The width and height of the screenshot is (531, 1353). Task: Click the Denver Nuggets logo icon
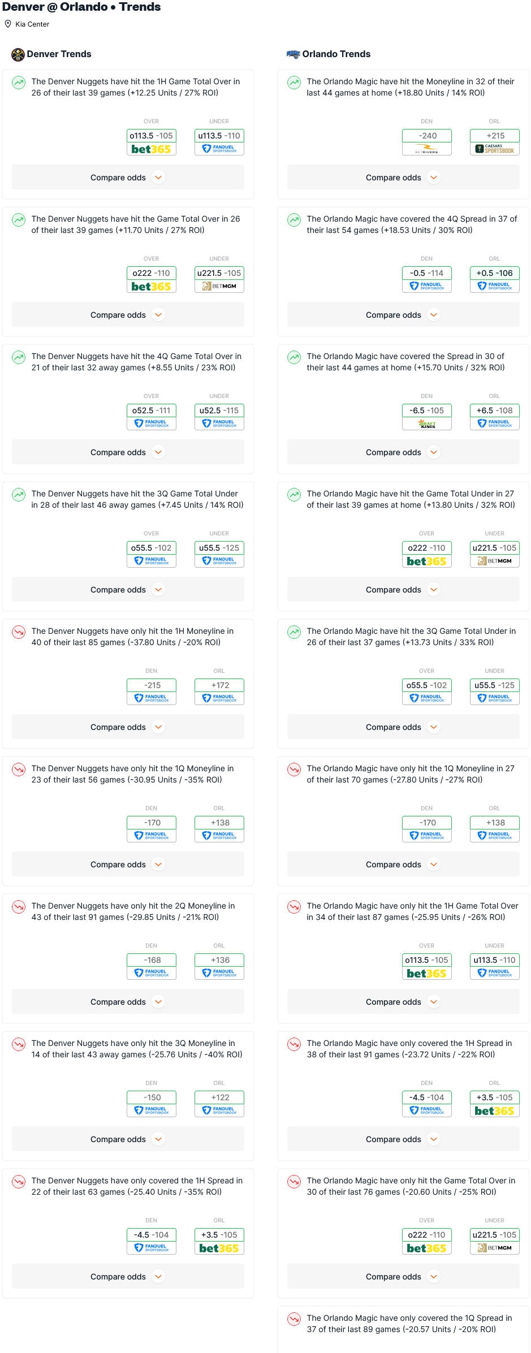pyautogui.click(x=18, y=54)
